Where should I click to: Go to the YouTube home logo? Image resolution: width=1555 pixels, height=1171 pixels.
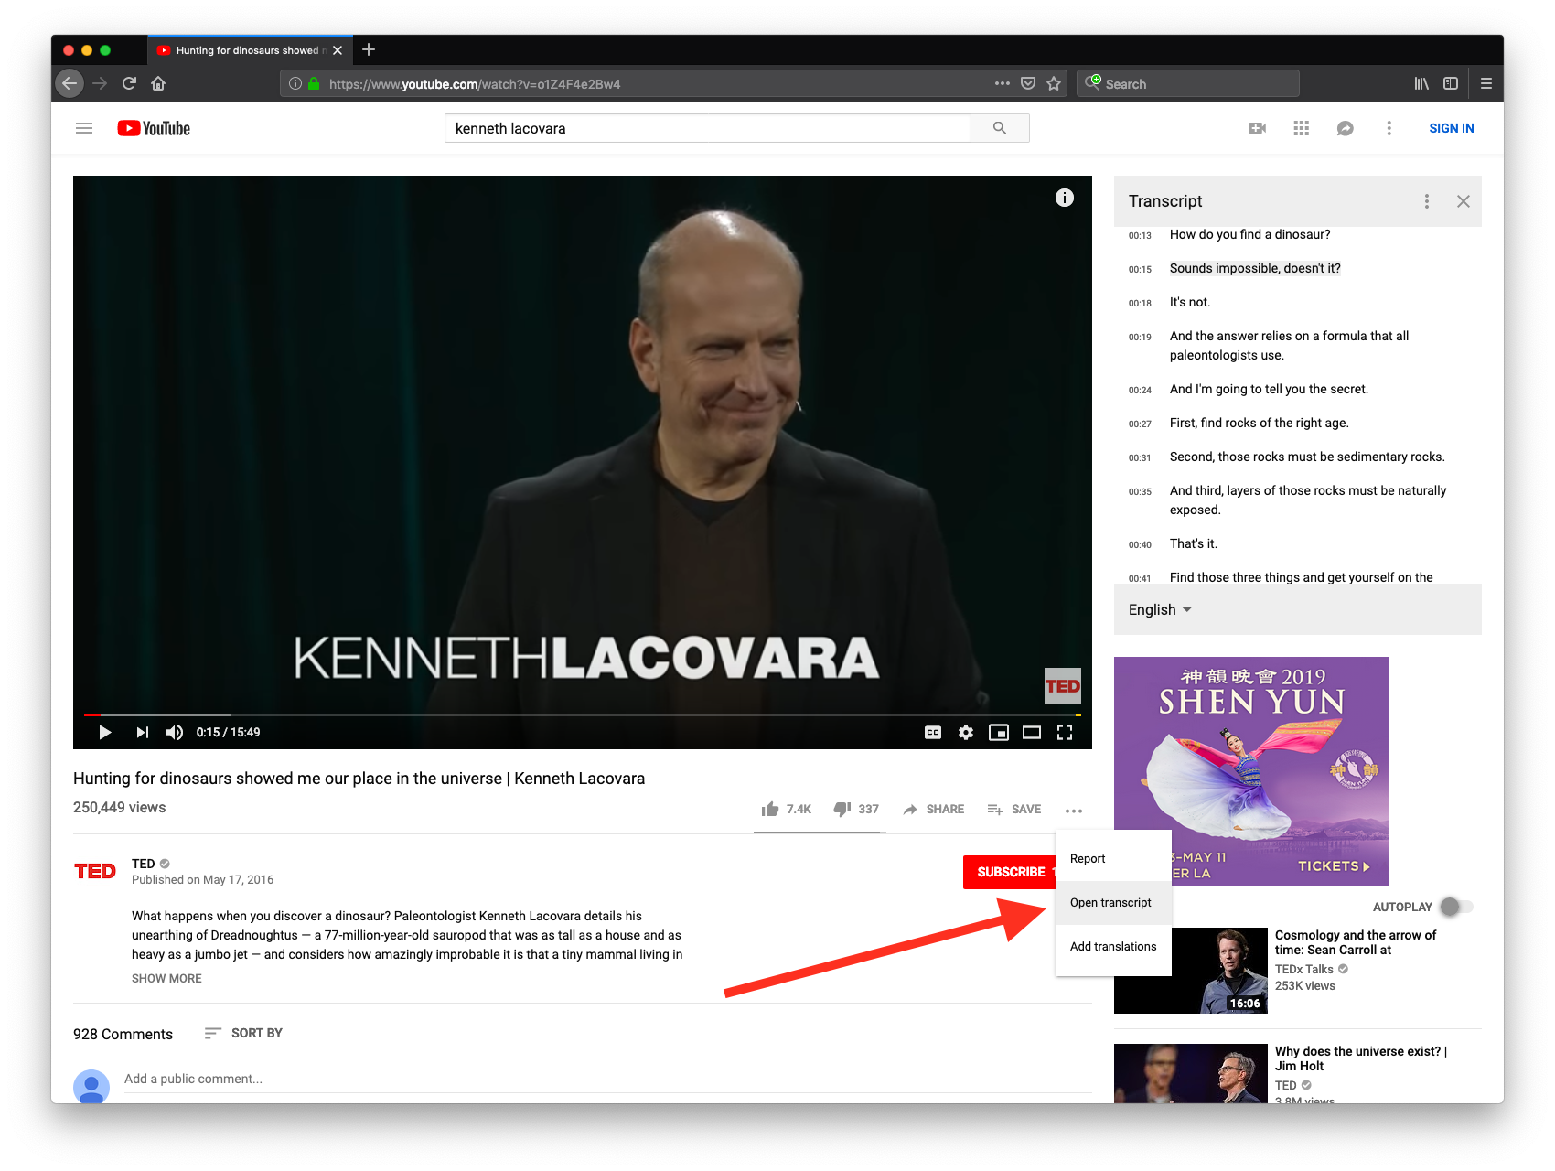(x=154, y=128)
